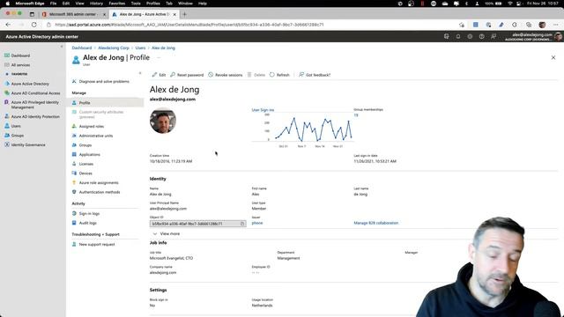564x317 pixels.
Task: Open Azure AD Conditional Access
Action: pyautogui.click(x=35, y=93)
